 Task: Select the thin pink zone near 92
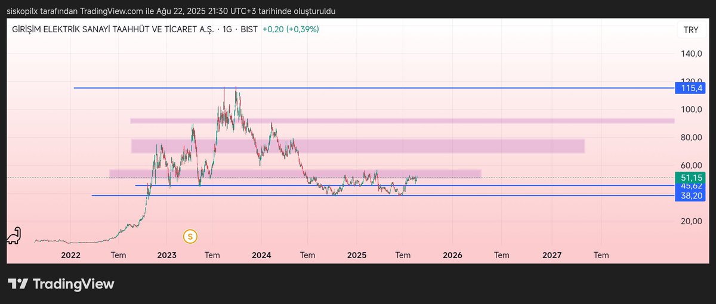pyautogui.click(x=402, y=120)
